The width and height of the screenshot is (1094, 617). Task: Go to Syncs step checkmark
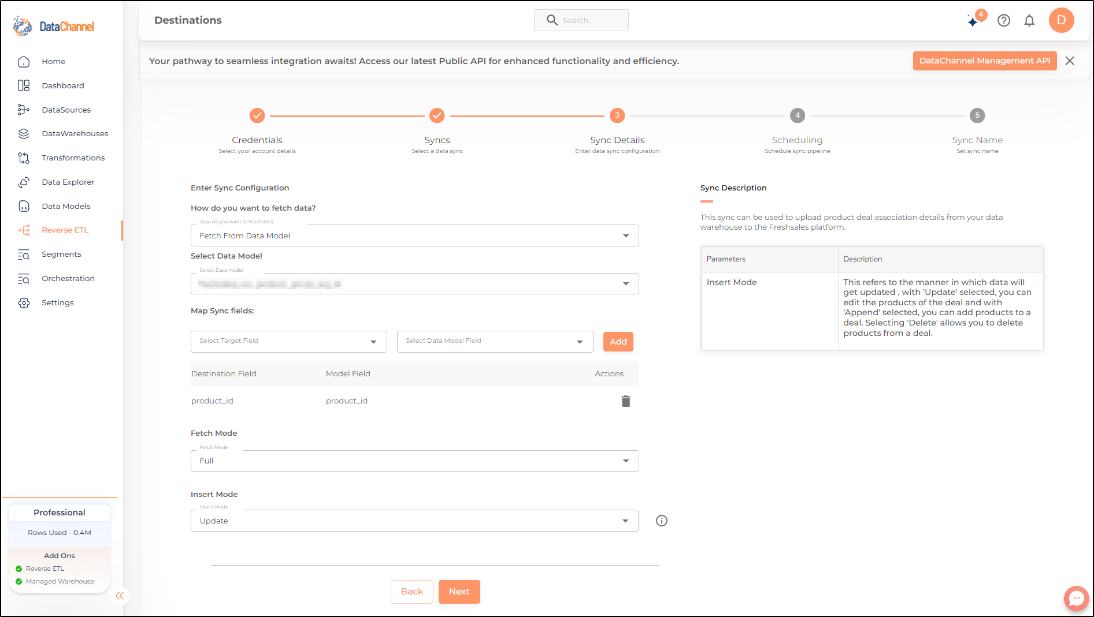437,115
